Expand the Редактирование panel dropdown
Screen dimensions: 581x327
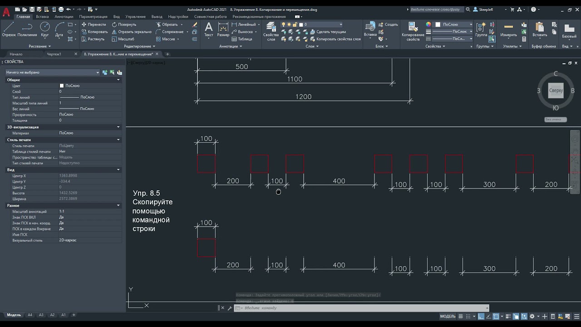(139, 46)
